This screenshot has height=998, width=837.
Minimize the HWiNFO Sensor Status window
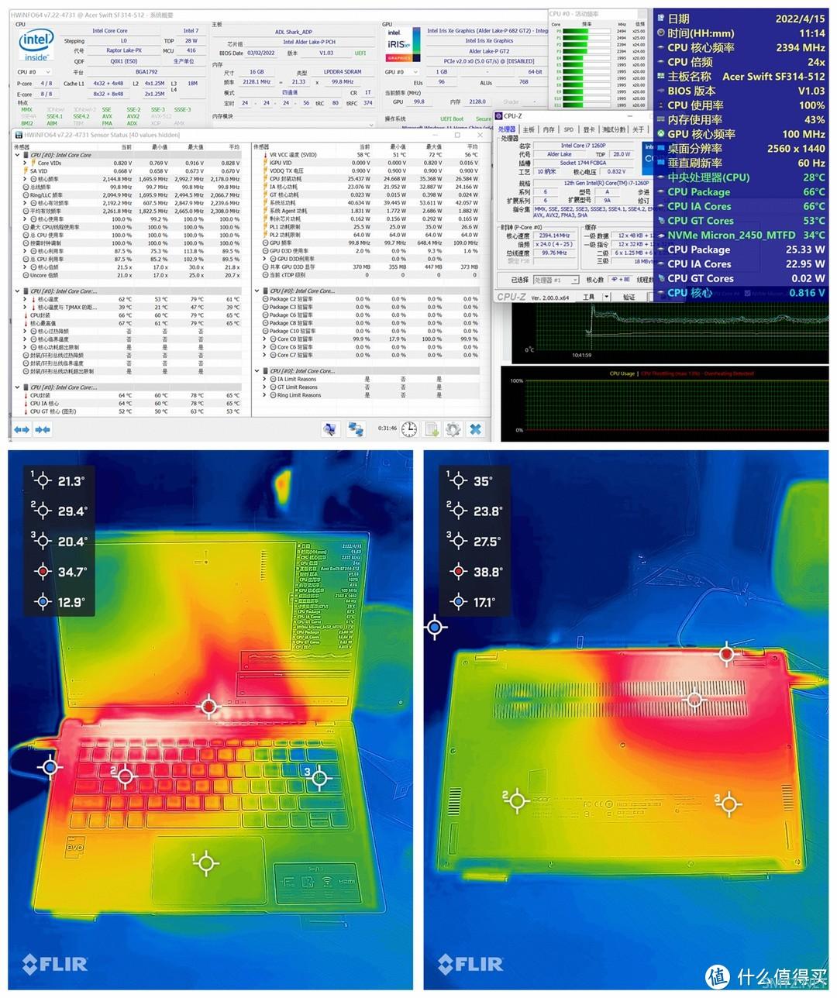[x=437, y=135]
